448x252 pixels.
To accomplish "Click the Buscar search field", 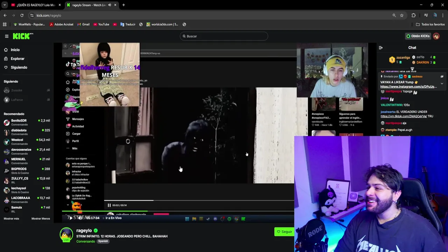I will point(224,36).
